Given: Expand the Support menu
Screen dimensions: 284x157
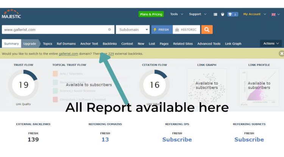Looking at the screenshot, I should (x=198, y=14).
